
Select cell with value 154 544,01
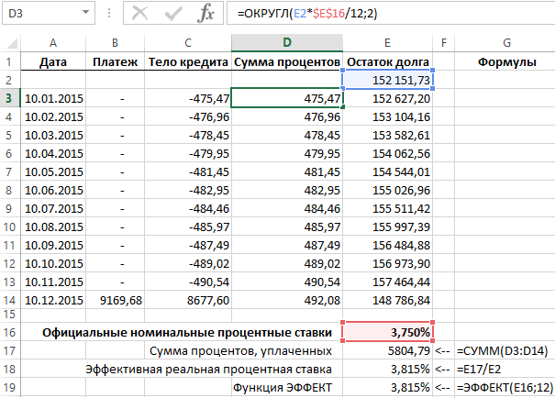pyautogui.click(x=387, y=171)
